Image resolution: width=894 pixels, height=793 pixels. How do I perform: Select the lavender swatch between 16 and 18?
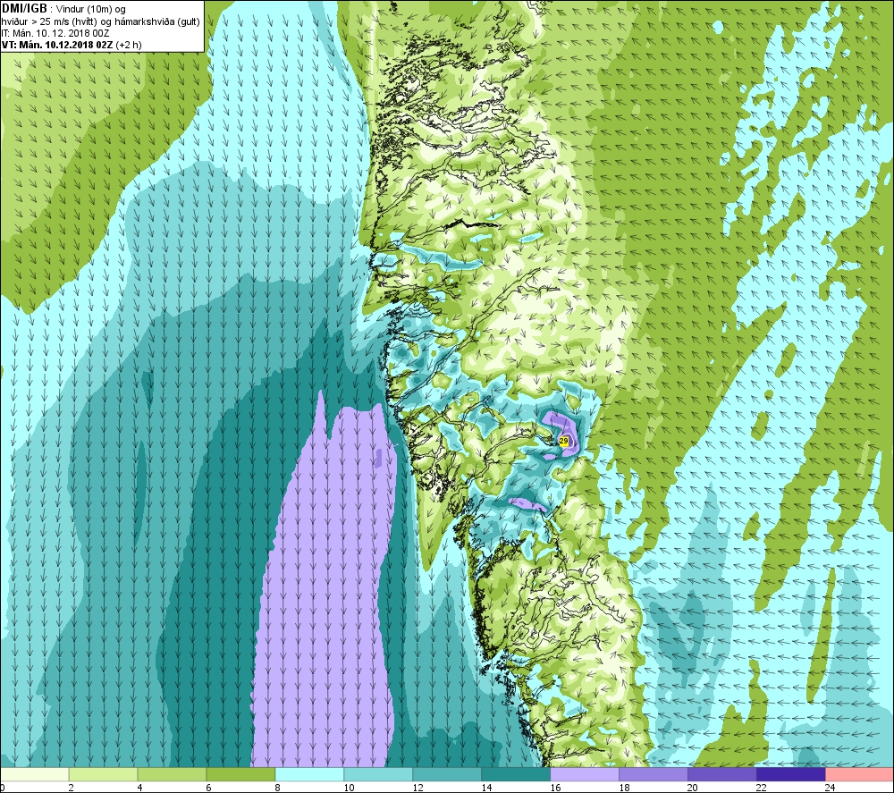point(585,774)
